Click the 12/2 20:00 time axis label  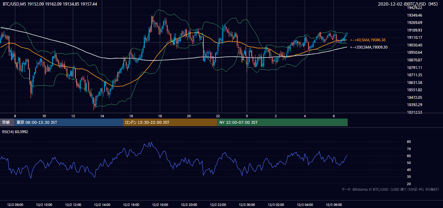(x=189, y=205)
